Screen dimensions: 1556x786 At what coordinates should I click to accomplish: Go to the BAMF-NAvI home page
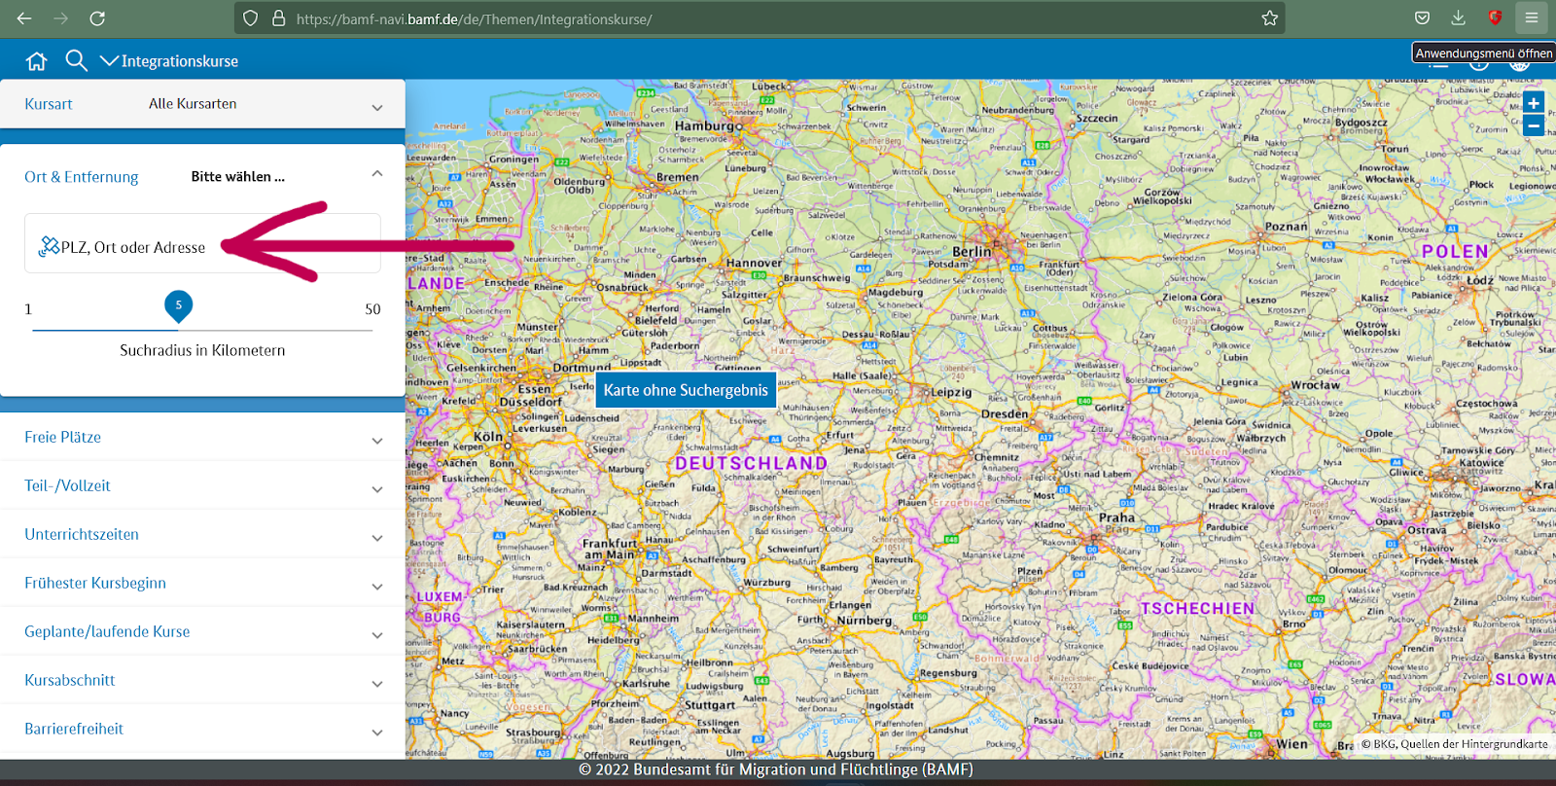click(37, 61)
